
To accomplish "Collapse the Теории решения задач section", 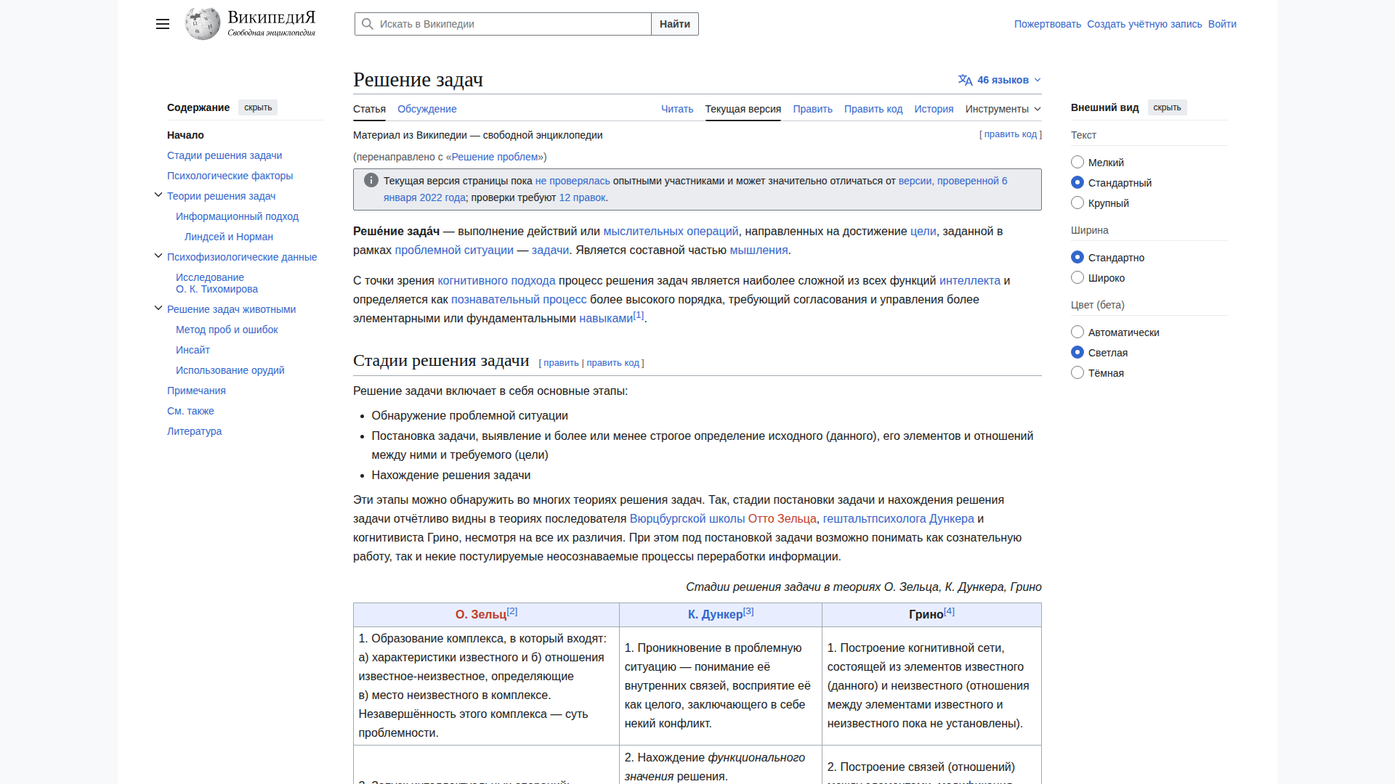I will click(158, 195).
